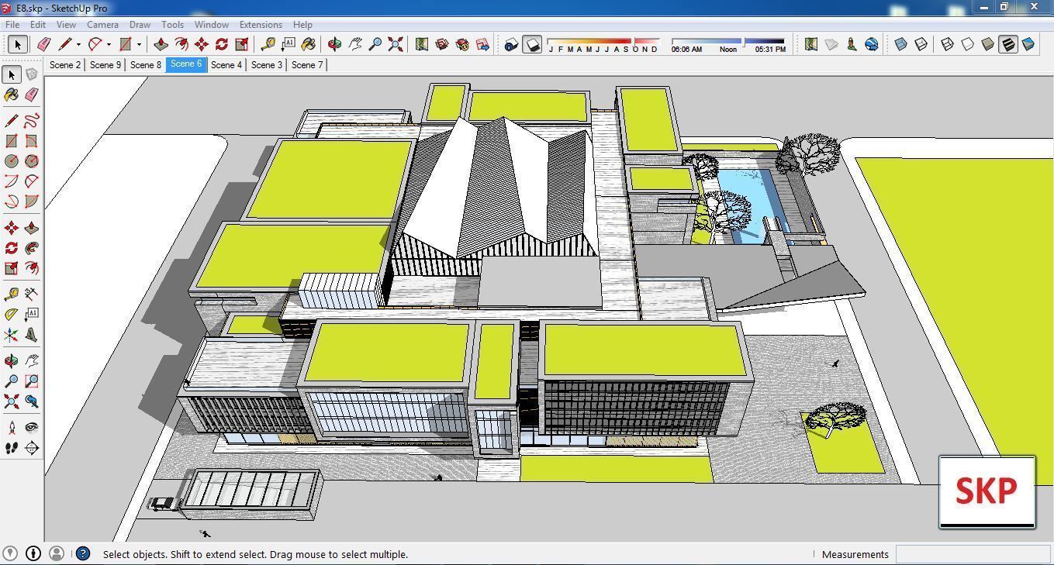The width and height of the screenshot is (1054, 565).
Task: Activate the Protractor tool
Action: [x=12, y=315]
